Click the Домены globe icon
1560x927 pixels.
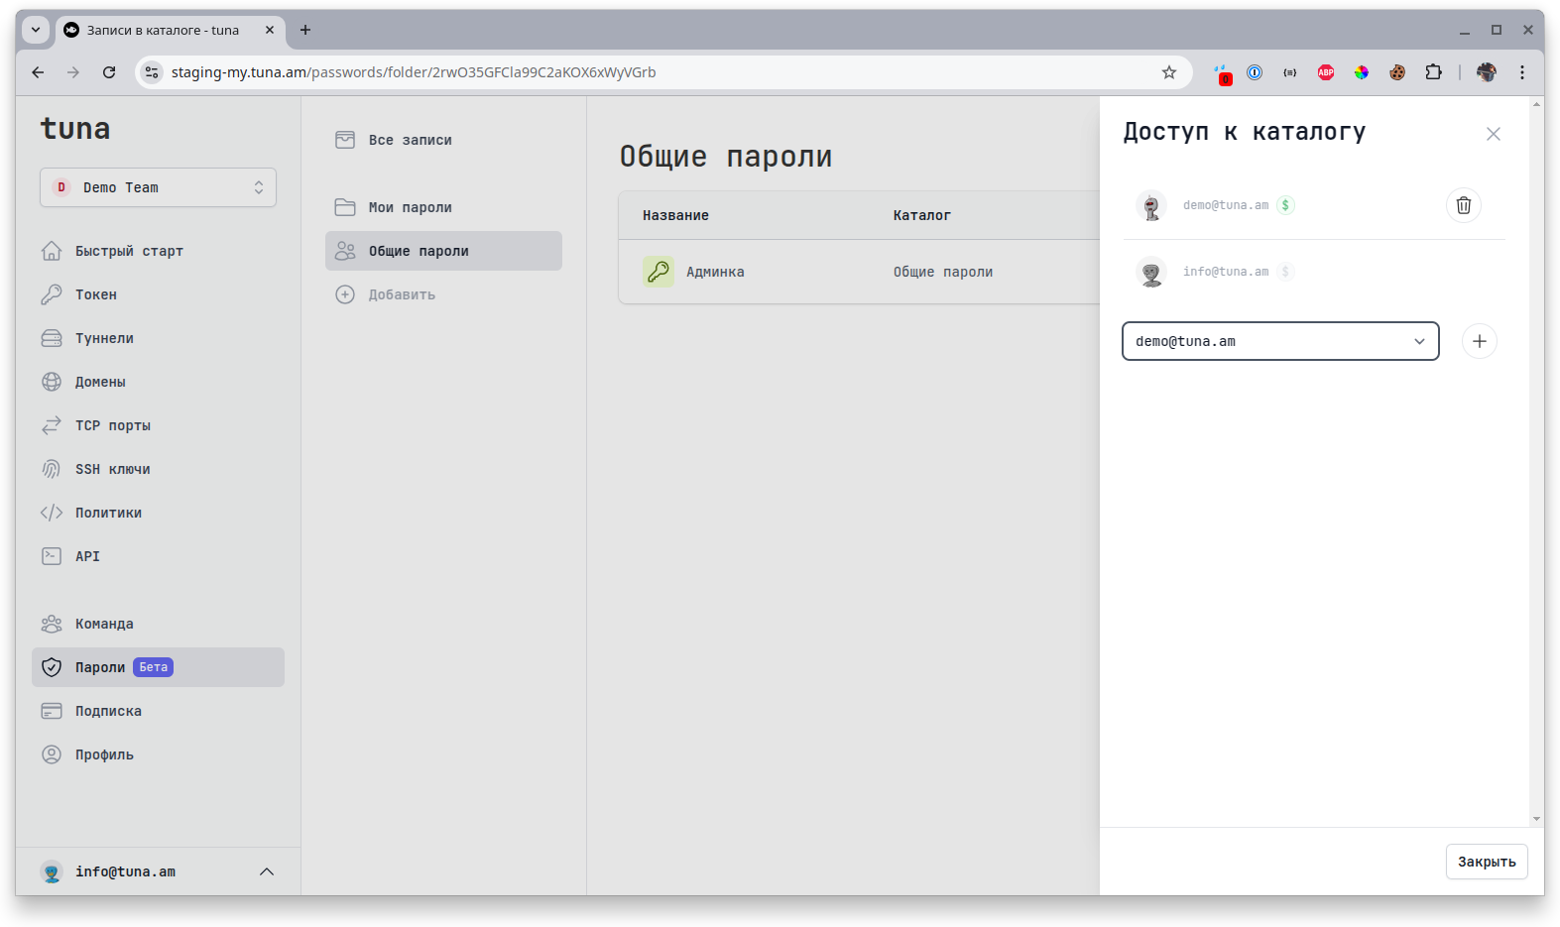pos(52,382)
